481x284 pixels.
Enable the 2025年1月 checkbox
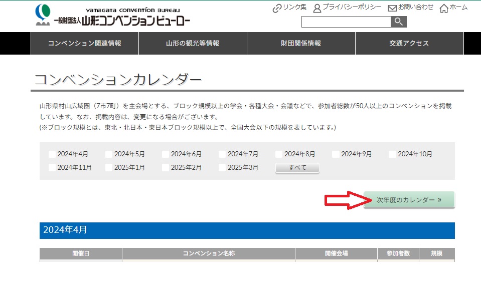pos(109,168)
